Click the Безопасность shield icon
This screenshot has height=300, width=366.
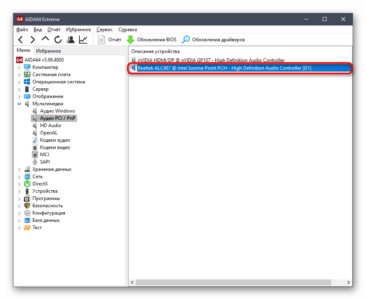pyautogui.click(x=27, y=206)
